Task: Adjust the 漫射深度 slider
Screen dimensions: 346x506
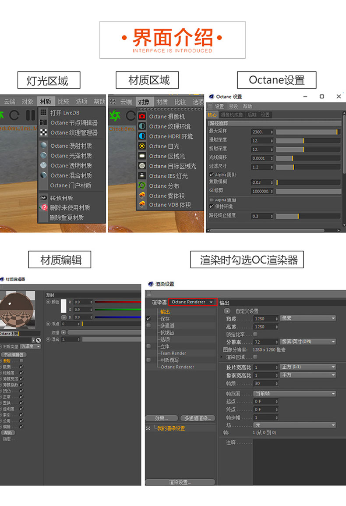Action: pos(308,141)
